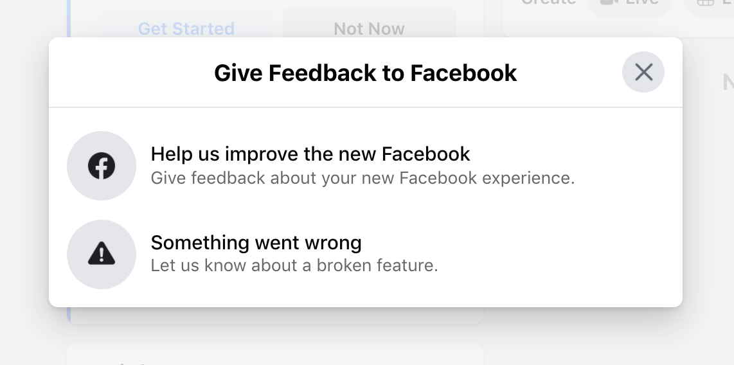Select "Help us improve the new Facebook"
Screen dimensions: 734x365
point(310,154)
